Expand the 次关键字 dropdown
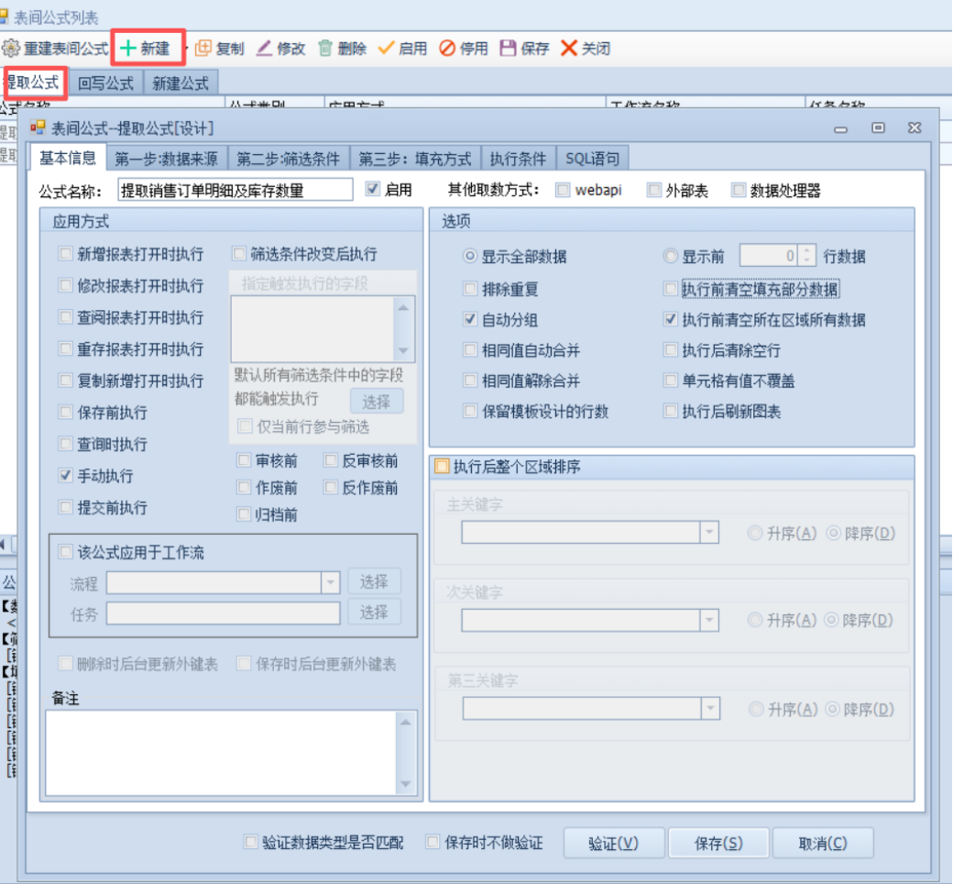This screenshot has height=884, width=953. (x=708, y=621)
